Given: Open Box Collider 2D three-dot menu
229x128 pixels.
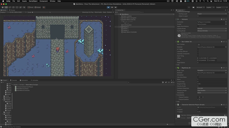Looking at the screenshot, I should [x=226, y=42].
